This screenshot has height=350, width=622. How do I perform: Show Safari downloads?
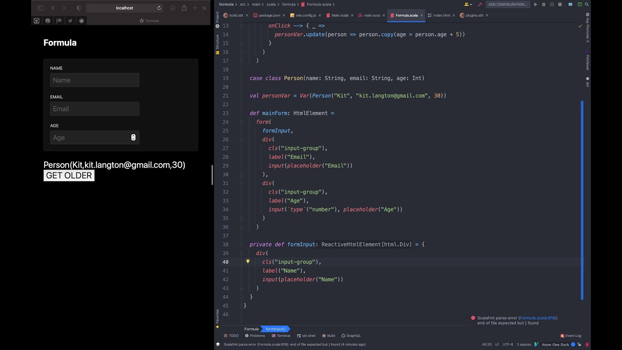coord(173,8)
